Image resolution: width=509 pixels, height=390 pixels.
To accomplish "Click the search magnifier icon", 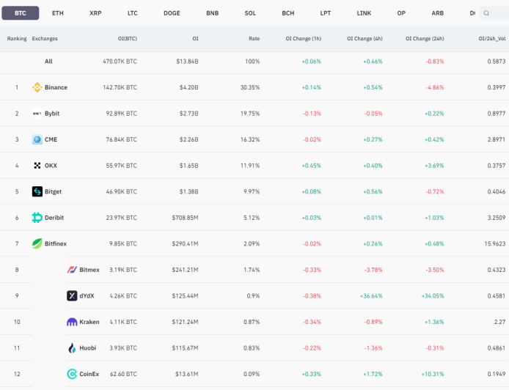I will (x=486, y=13).
